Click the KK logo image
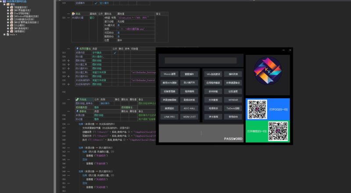 [268, 74]
